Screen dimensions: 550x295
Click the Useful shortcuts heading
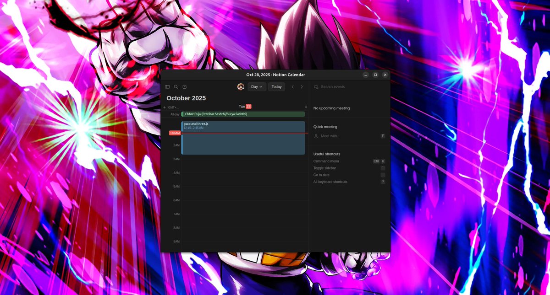(327, 154)
